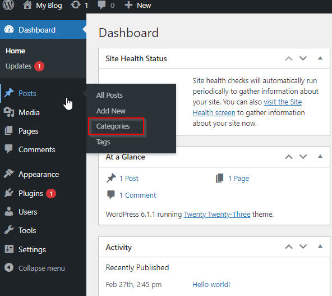The height and width of the screenshot is (296, 332).
Task: Select Add New in Posts submenu
Action: point(110,111)
